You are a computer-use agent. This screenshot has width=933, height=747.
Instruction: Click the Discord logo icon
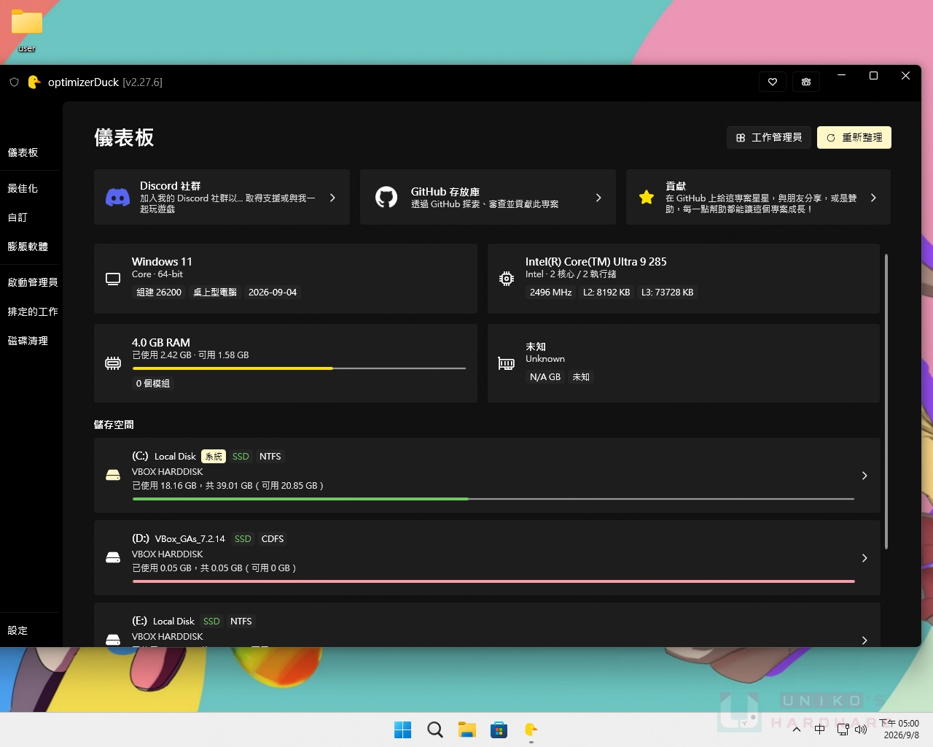click(117, 198)
